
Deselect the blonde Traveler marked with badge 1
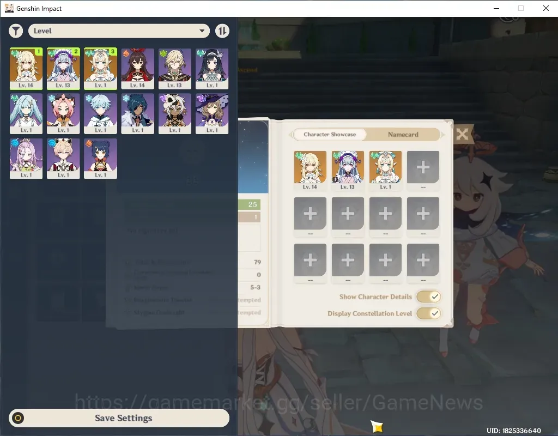pyautogui.click(x=26, y=69)
